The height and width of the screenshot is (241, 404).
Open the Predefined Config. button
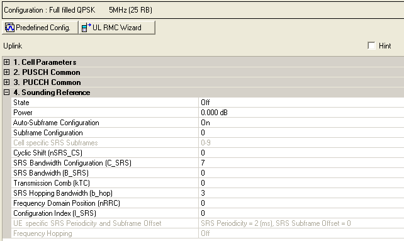pos(40,28)
